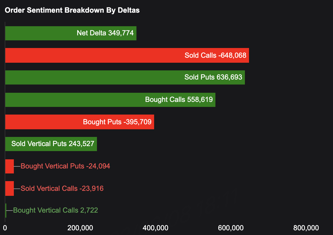This screenshot has width=333, height=235.
Task: Click the Bought Vertical Puts -24,094 text label
Action: pos(65,166)
